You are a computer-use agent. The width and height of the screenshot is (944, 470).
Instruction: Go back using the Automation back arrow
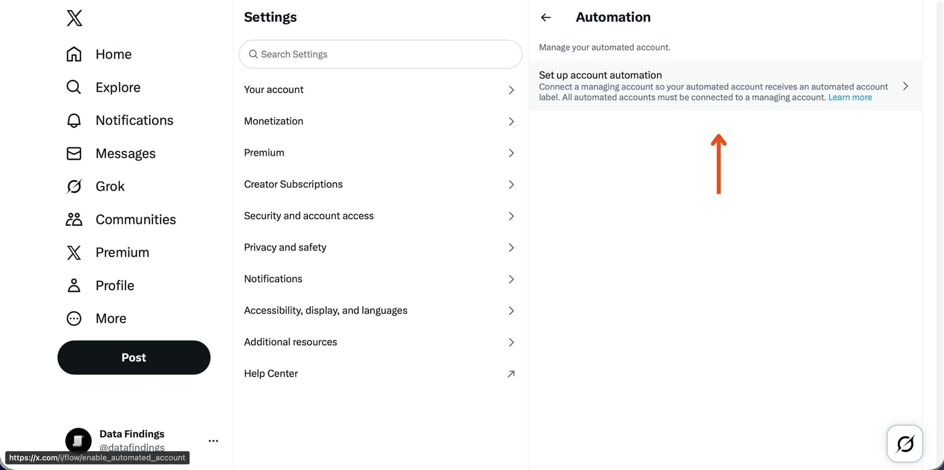pos(545,17)
